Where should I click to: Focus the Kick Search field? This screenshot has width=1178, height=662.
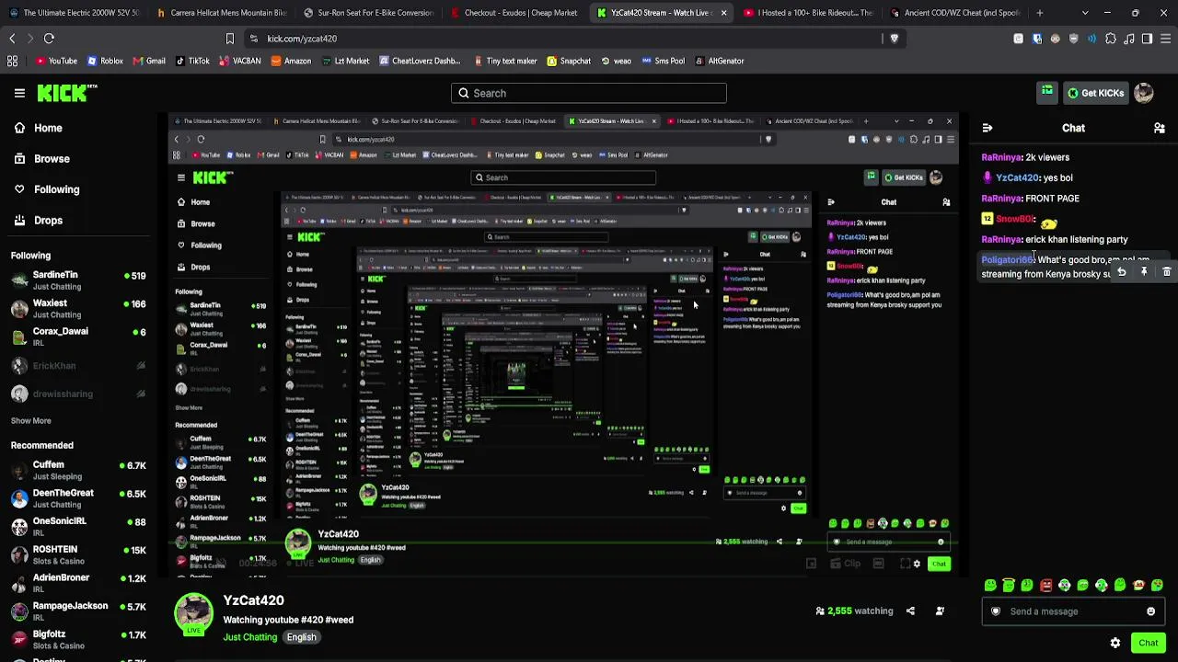[x=589, y=93]
